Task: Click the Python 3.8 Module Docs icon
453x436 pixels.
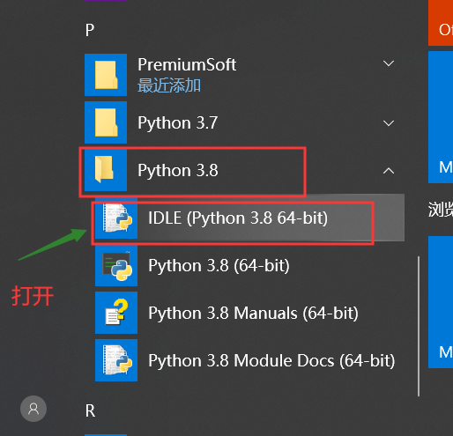Action: coord(116,360)
